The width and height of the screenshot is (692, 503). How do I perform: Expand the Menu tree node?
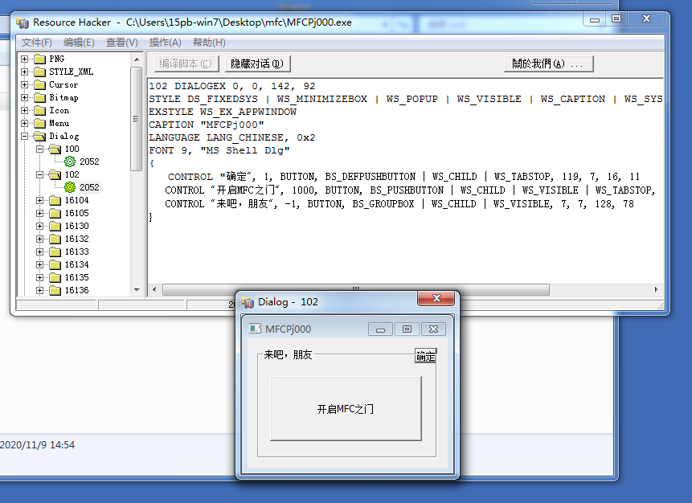coord(25,123)
